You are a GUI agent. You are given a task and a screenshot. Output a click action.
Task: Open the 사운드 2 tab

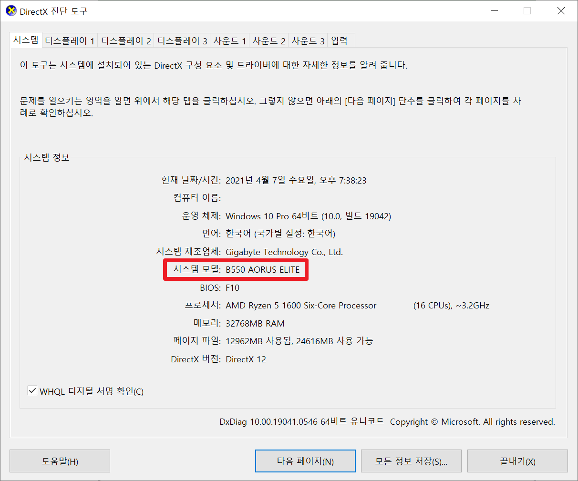[x=269, y=41]
